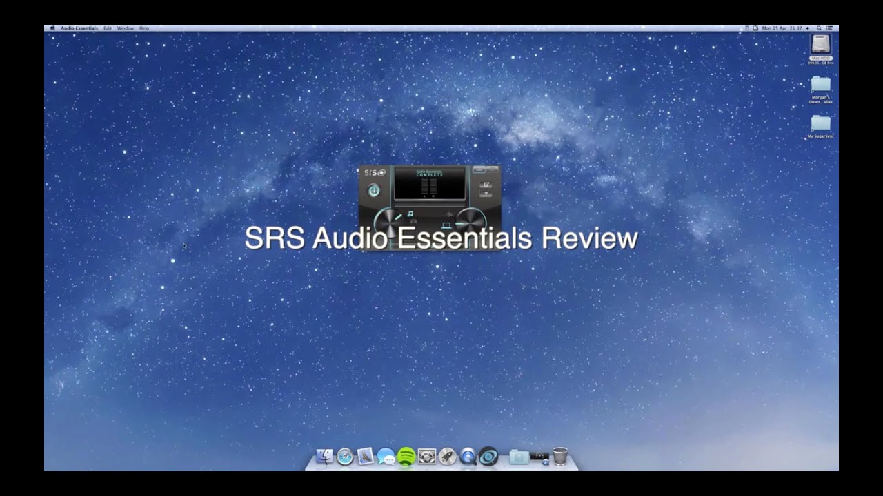Screen dimensions: 883x496
Task: Switch to the left top tab button in SRS
Action: tap(479, 169)
